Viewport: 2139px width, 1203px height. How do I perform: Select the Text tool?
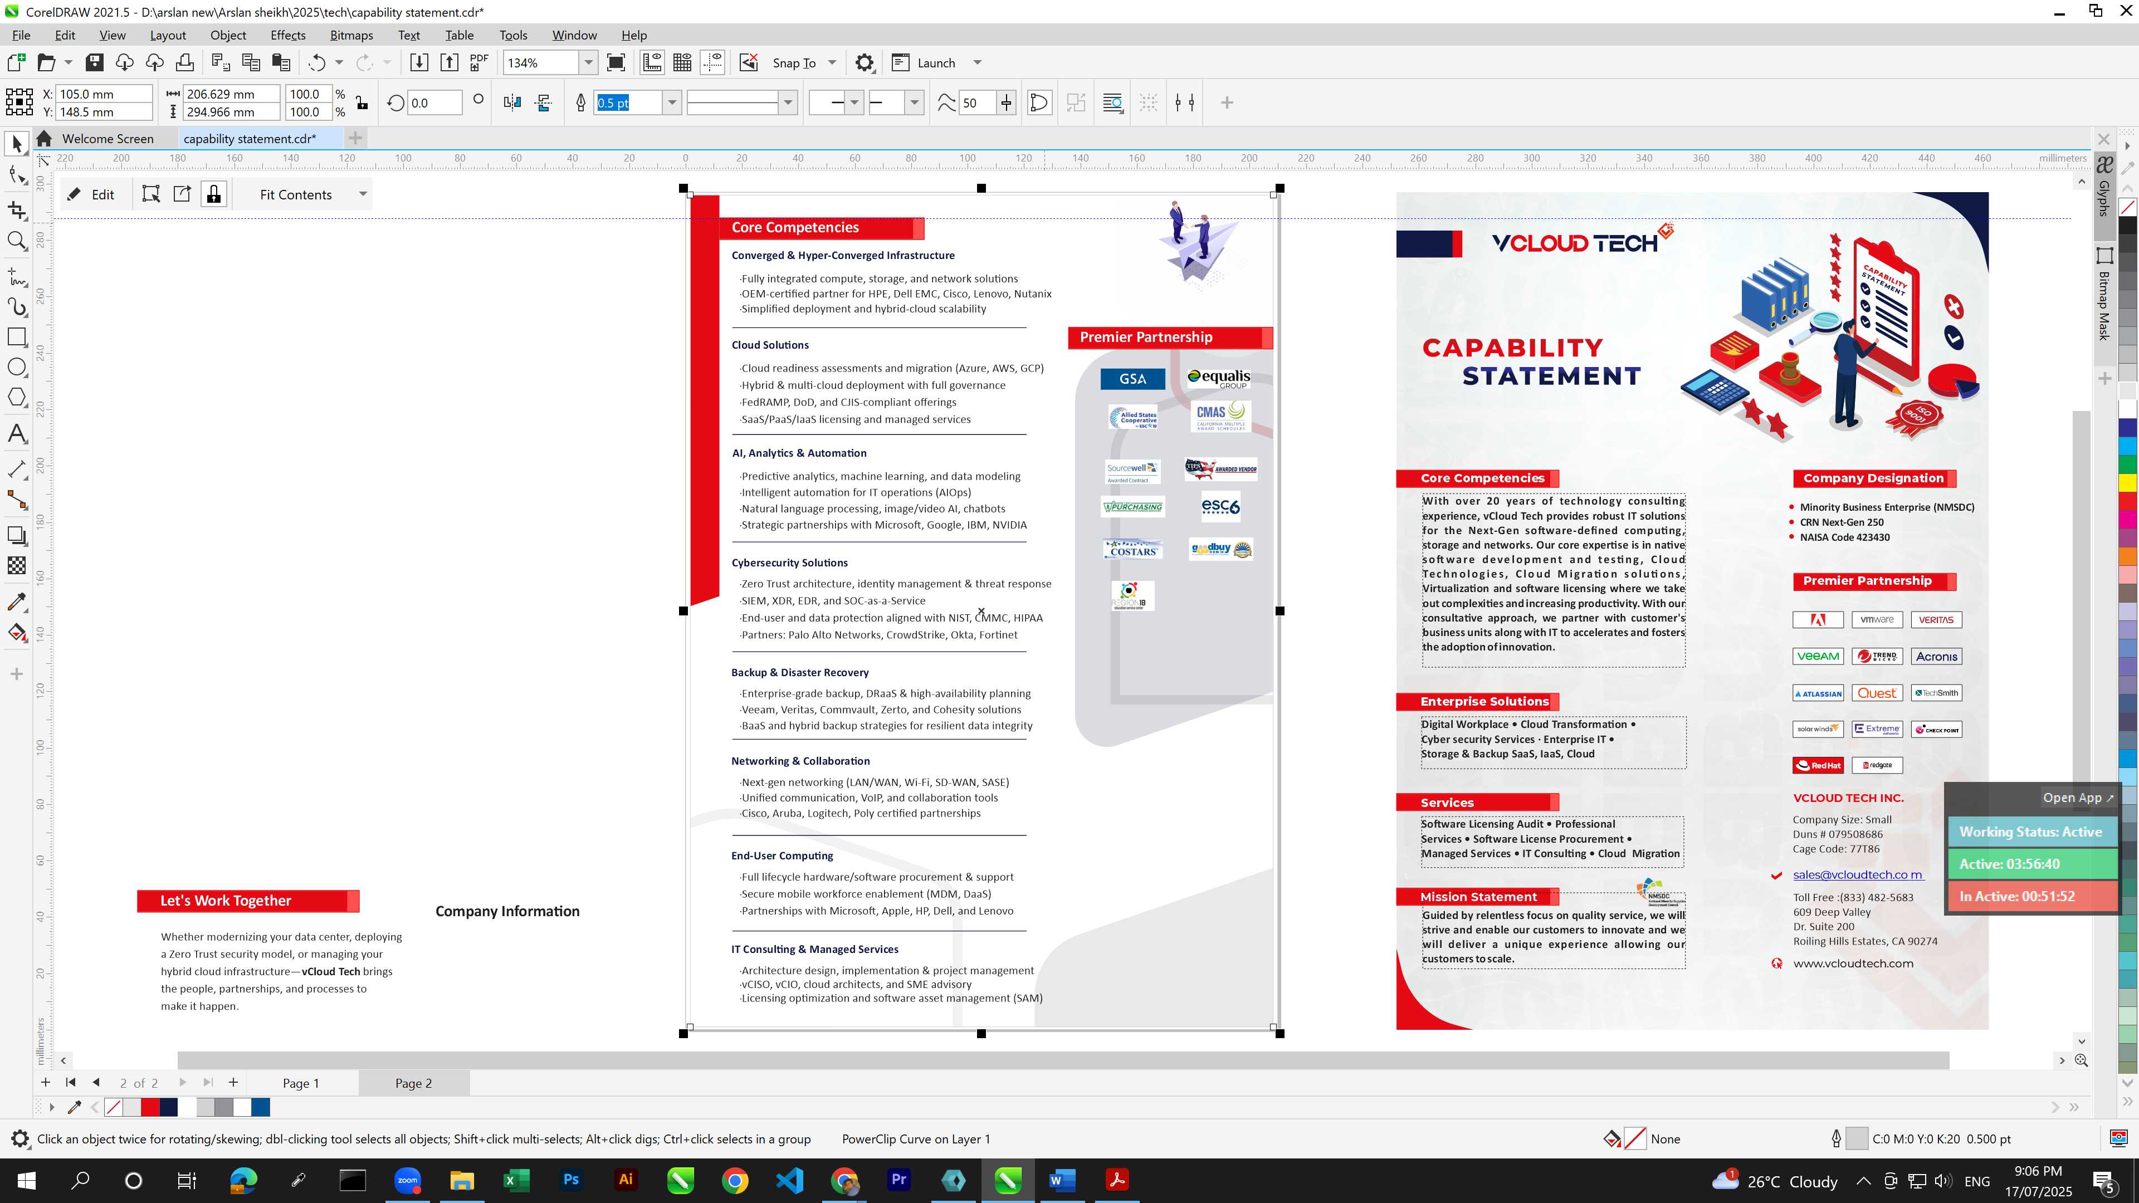pos(17,433)
